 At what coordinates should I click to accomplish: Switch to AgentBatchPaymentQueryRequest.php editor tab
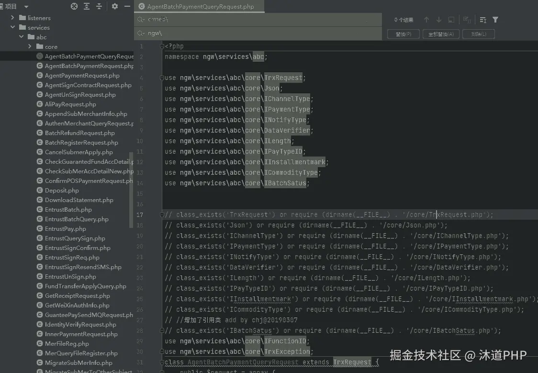tap(199, 7)
